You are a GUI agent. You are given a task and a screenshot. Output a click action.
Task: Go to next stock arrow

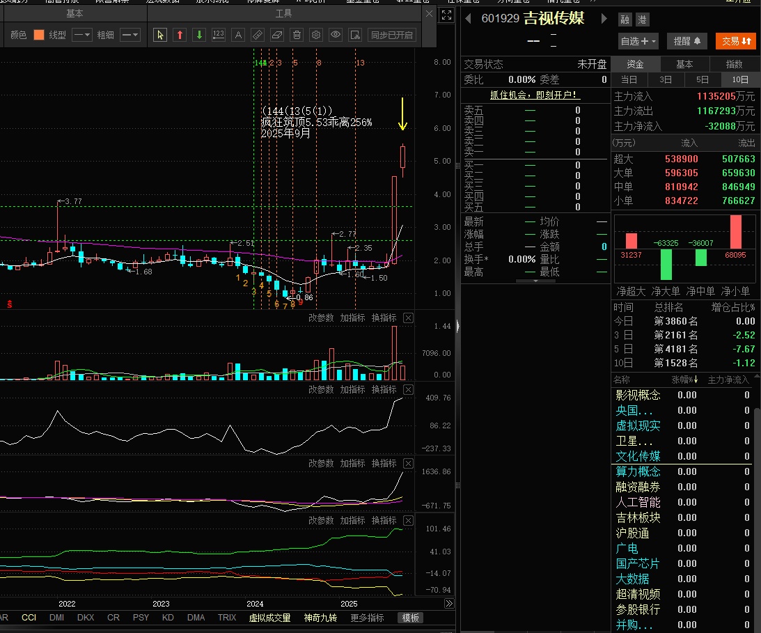[x=604, y=18]
